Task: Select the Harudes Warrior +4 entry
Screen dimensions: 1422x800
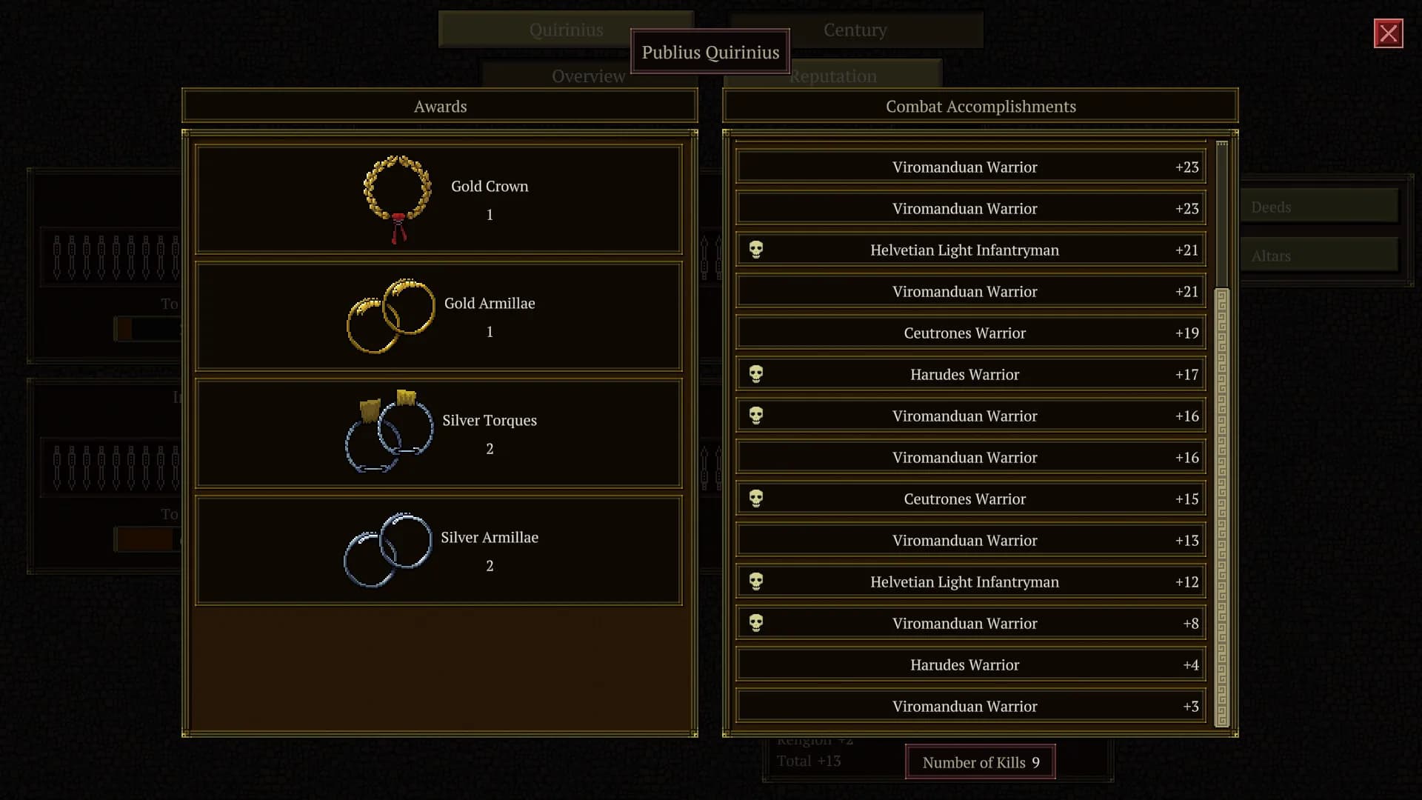Action: (971, 664)
